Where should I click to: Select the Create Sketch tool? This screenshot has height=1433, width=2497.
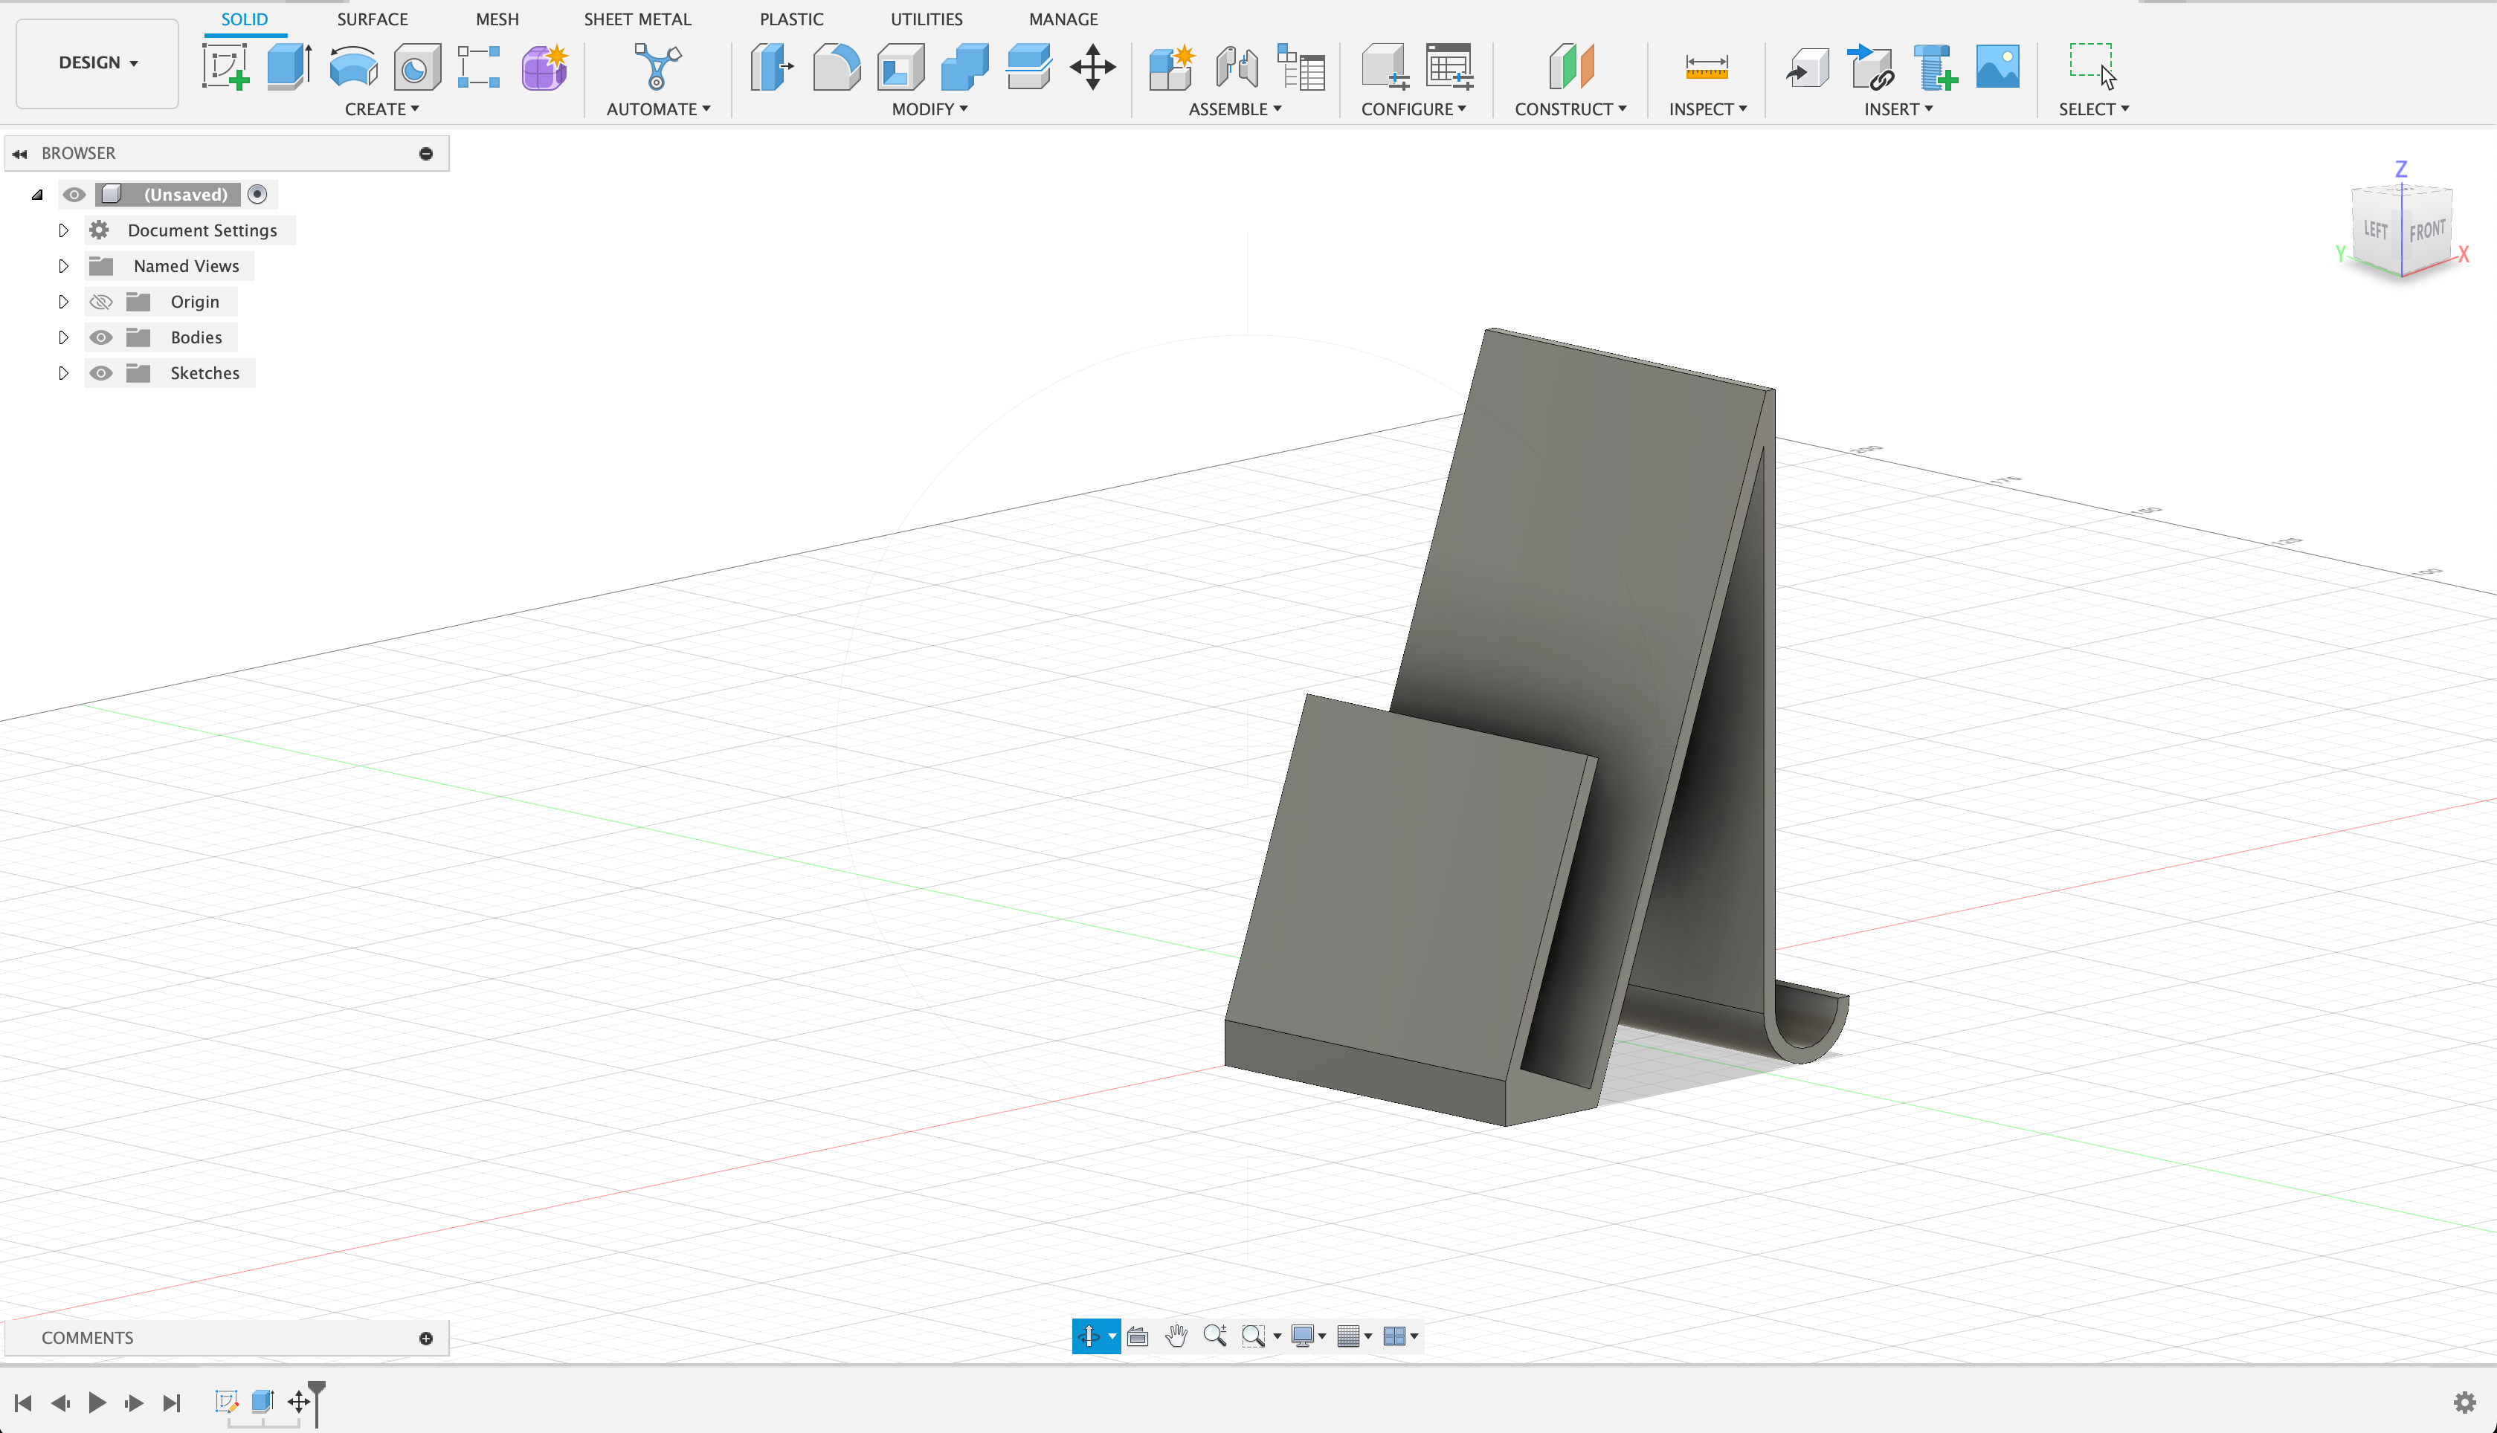coord(225,67)
